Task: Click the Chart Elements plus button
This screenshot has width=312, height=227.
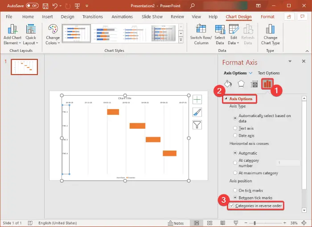Action: (x=197, y=99)
